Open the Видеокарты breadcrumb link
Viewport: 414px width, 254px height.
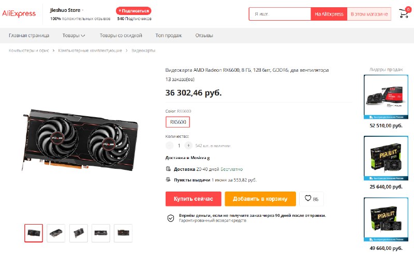pos(143,50)
